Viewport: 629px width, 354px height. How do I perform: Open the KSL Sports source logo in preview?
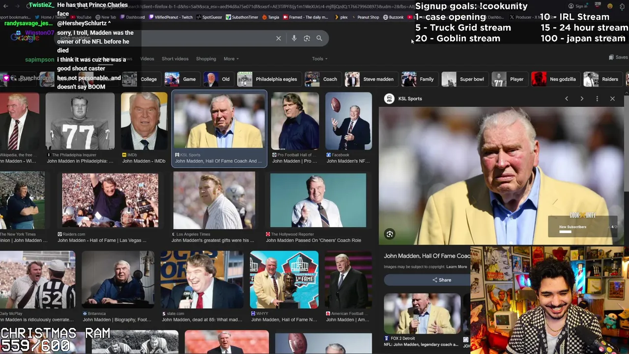click(389, 99)
